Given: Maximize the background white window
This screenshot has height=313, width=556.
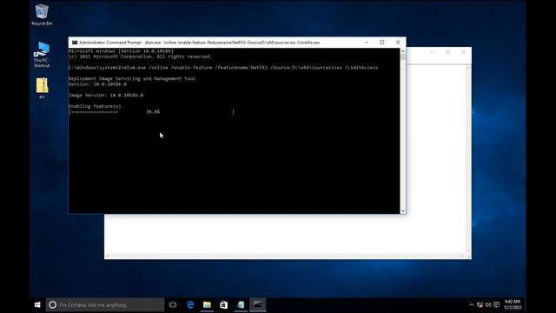Looking at the screenshot, I should (448, 52).
